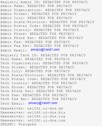This screenshot has height=126, width=102.
Task: Click the Tech Organization line
Action: point(44,63)
